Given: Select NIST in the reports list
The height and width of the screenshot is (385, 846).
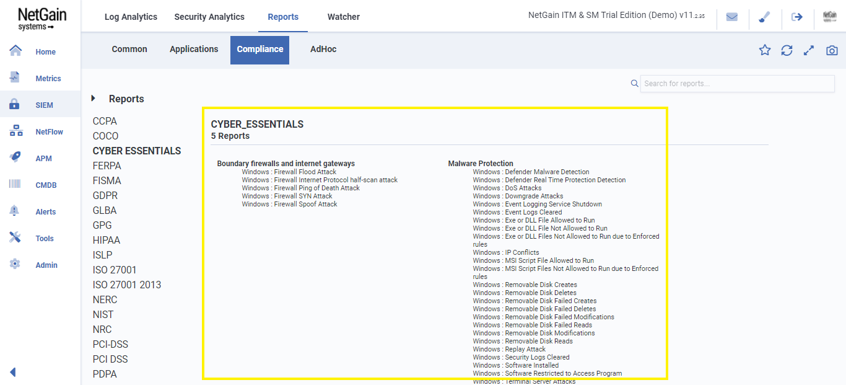Looking at the screenshot, I should point(103,314).
